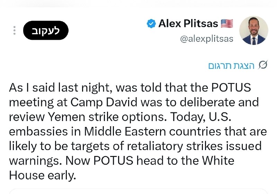The width and height of the screenshot is (277, 194).
Task: Click 'House early.' last line of tweet
Action: pyautogui.click(x=42, y=175)
